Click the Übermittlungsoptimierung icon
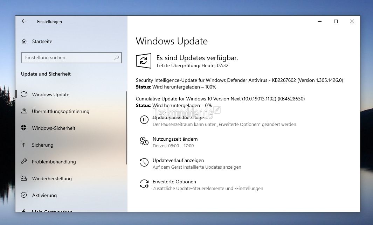The height and width of the screenshot is (225, 373). coord(24,111)
